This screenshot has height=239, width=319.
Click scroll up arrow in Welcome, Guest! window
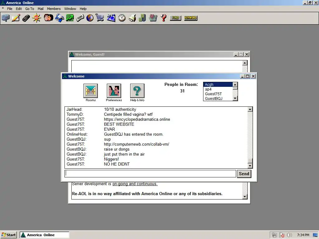coord(245,63)
